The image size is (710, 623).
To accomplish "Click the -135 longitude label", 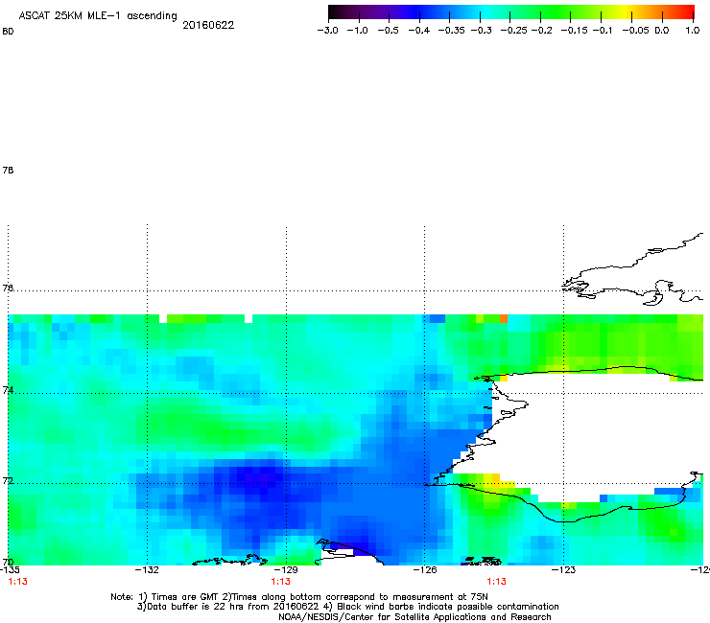I will [x=10, y=570].
